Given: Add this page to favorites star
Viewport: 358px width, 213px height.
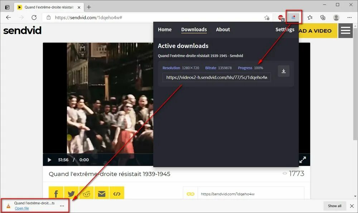Looking at the screenshot, I should [x=267, y=18].
